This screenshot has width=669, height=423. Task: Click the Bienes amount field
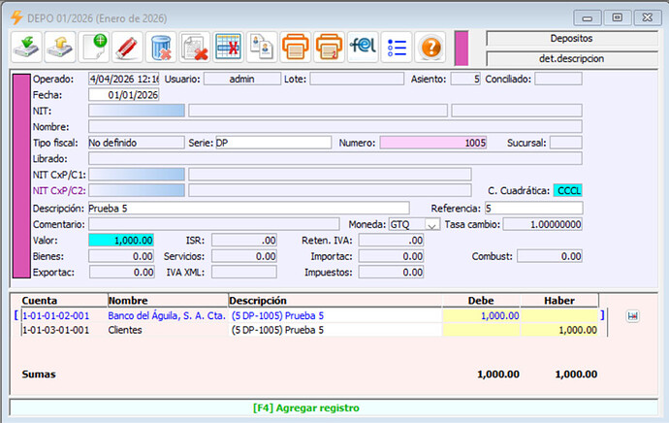click(x=121, y=256)
